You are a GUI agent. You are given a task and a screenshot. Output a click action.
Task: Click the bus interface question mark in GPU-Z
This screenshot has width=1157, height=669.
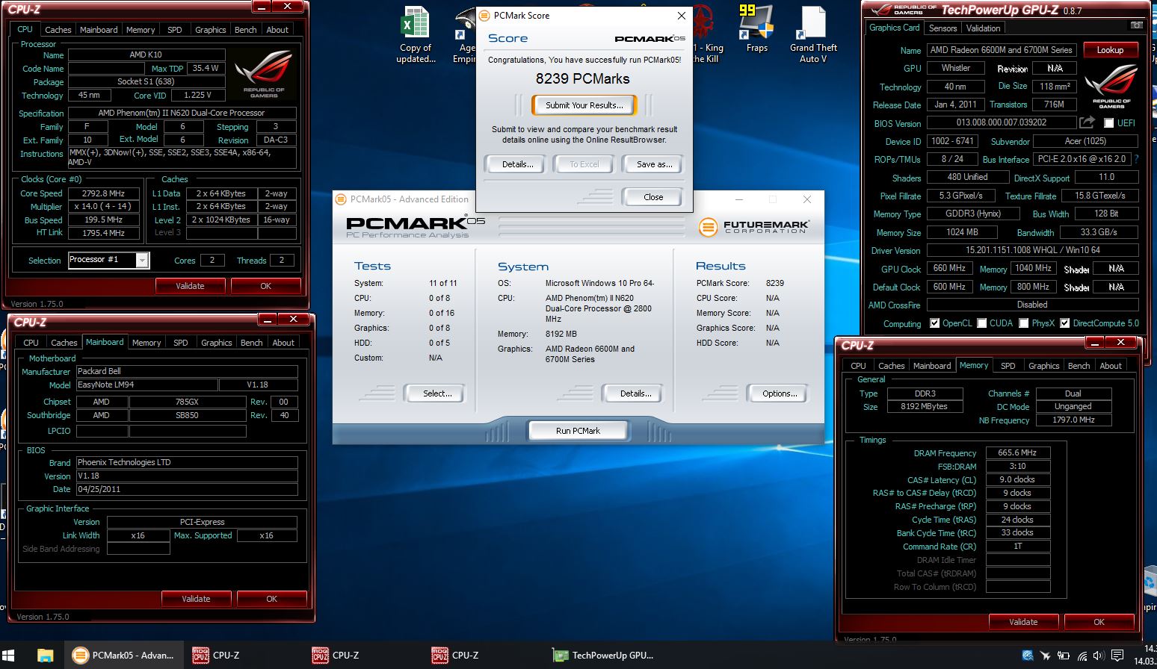click(x=1137, y=159)
